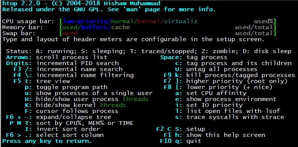This screenshot has height=147, width=298.
Task: Click 'F2 C S:' key label
Action: coord(169,129)
